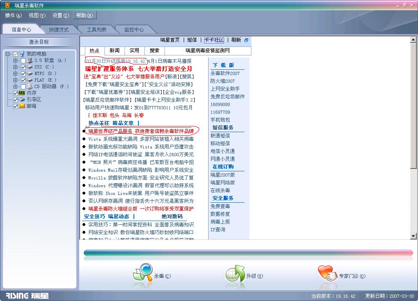Click the 瑞星首页 link
The width and height of the screenshot is (418, 301).
[170, 40]
